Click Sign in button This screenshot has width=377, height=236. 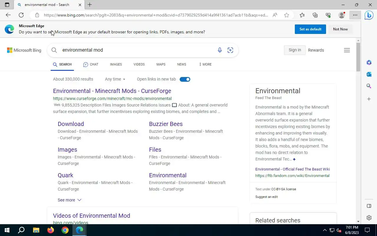[x=295, y=50]
